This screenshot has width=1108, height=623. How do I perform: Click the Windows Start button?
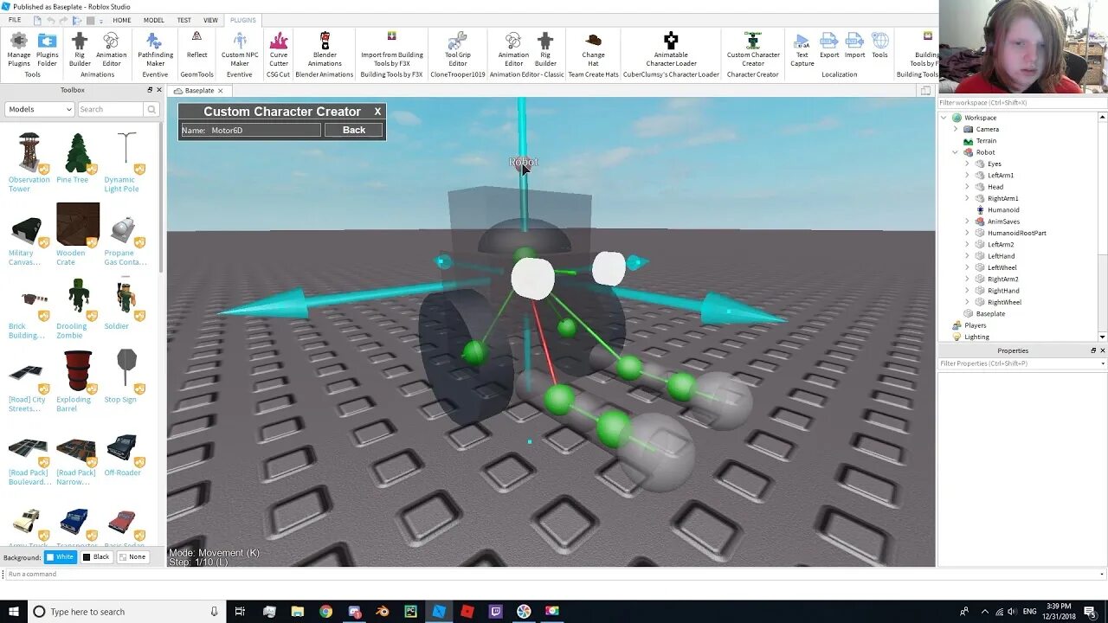[x=11, y=611]
